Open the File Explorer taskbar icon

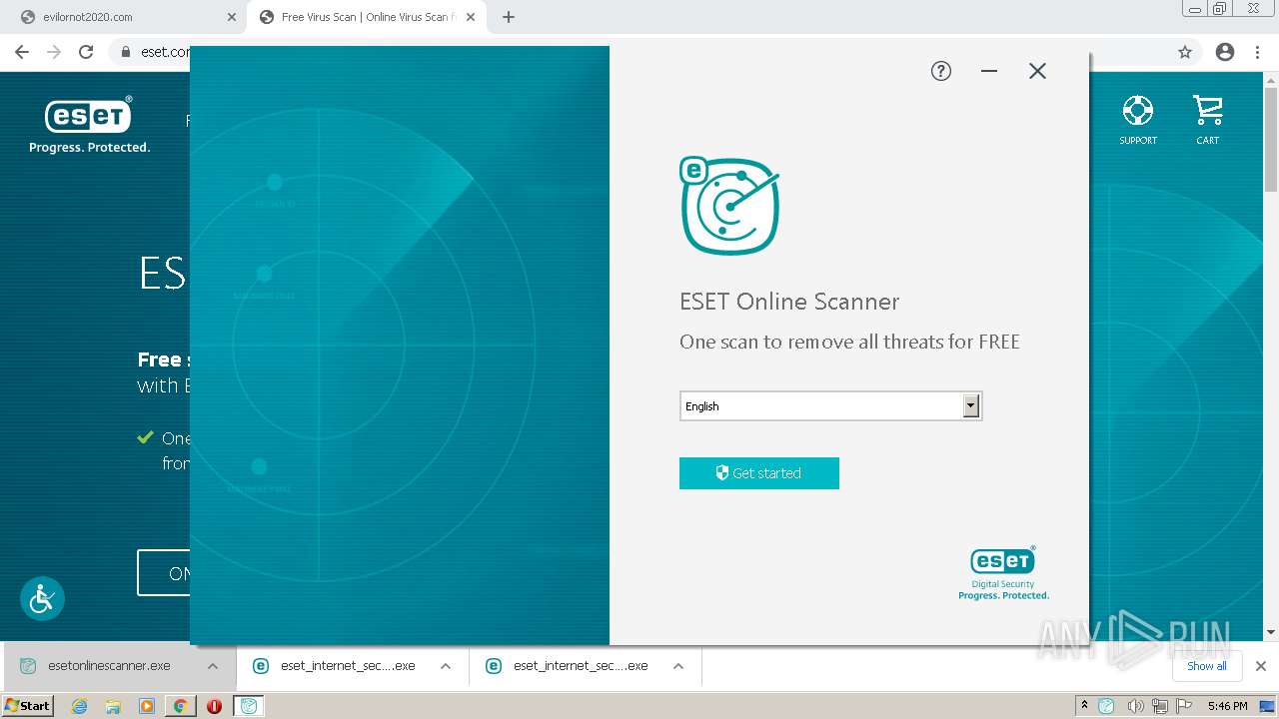coord(113,706)
